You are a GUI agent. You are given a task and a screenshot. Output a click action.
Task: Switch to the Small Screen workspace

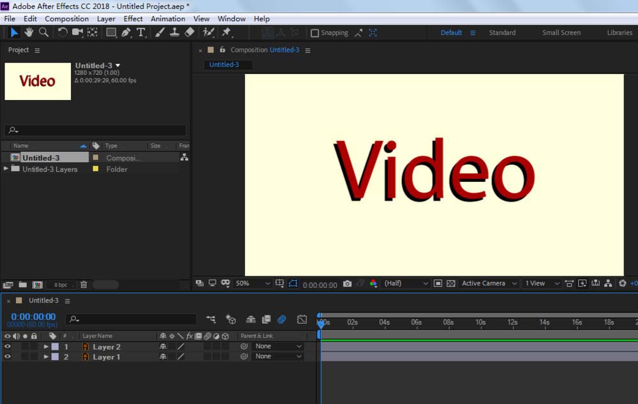pos(561,33)
